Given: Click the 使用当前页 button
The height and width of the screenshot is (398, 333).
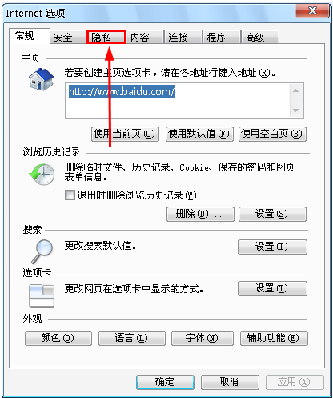Looking at the screenshot, I should click(x=125, y=134).
